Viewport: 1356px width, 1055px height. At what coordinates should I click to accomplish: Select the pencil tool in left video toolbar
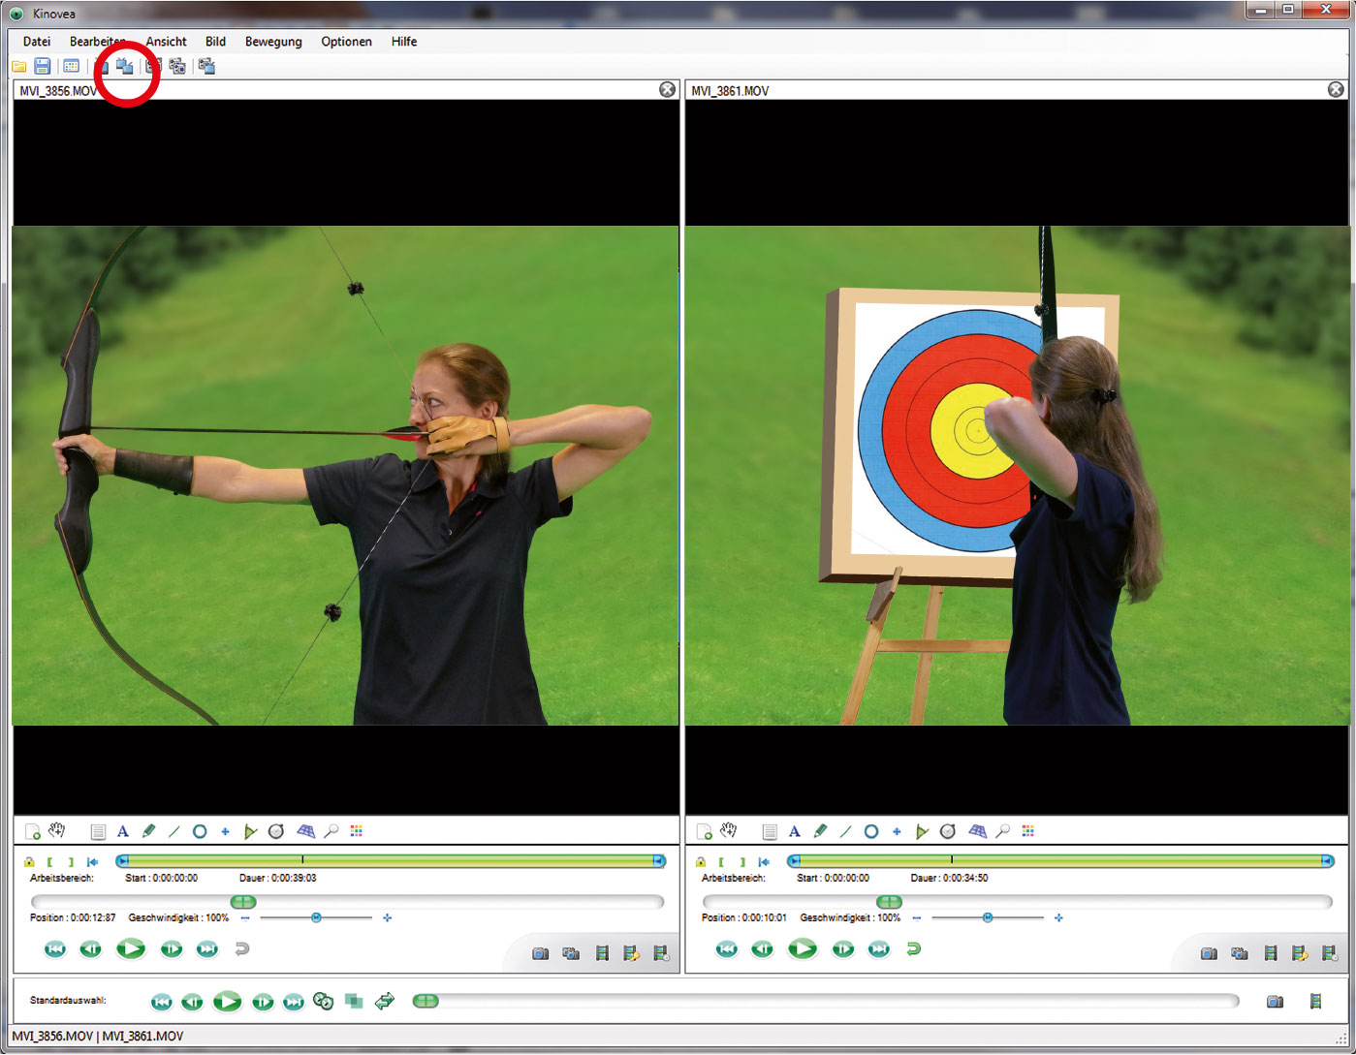[148, 831]
